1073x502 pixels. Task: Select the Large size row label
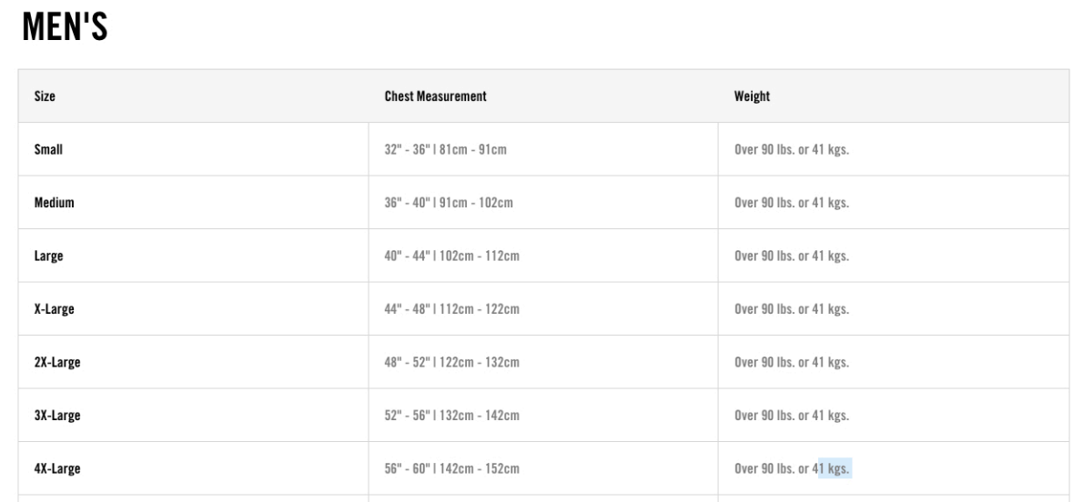48,256
